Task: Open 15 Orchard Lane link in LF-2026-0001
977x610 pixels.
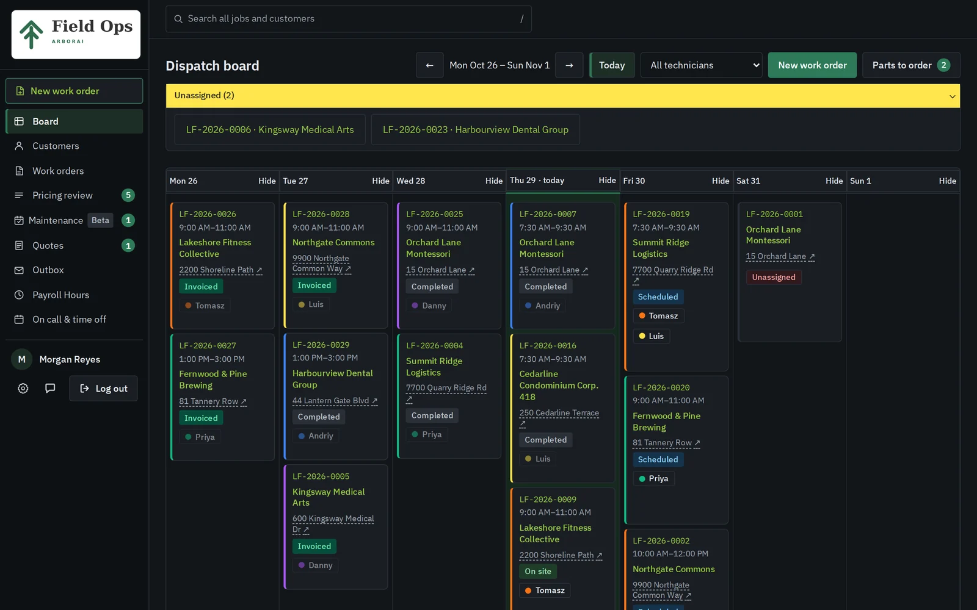Action: pyautogui.click(x=780, y=256)
